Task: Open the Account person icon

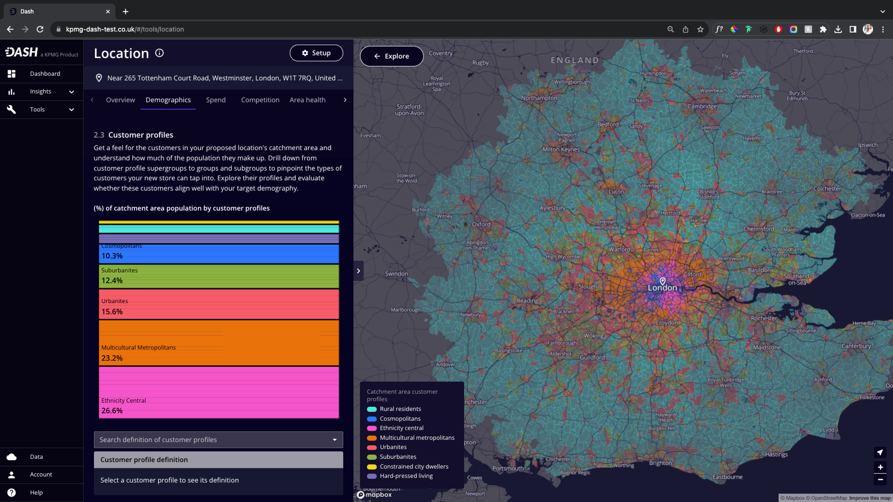Action: [11, 475]
